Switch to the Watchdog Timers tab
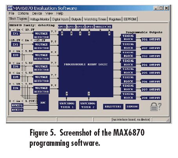 click(95, 19)
